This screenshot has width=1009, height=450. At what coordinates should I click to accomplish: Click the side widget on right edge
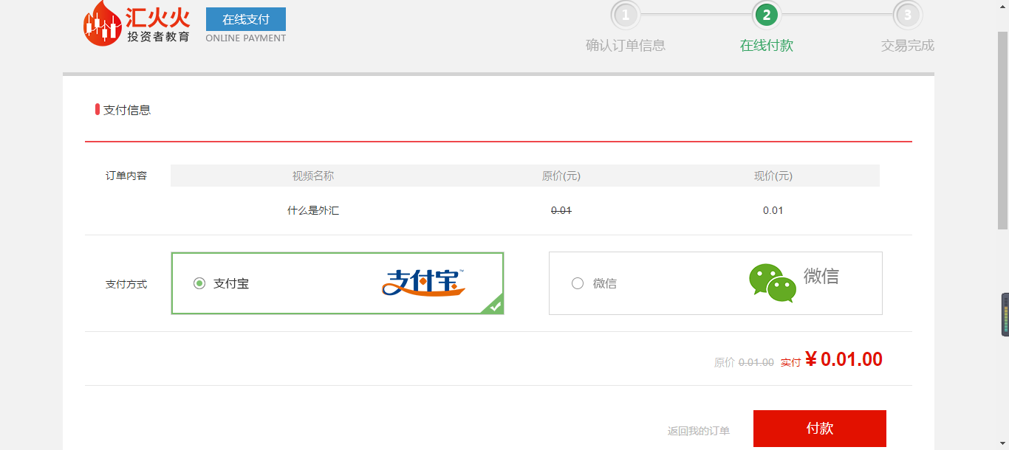click(x=1005, y=314)
